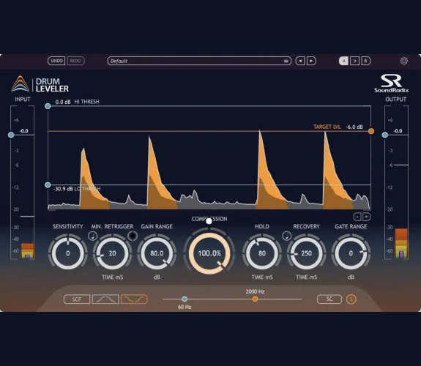Zoom out the waveform display
This screenshot has width=421, height=366.
[x=357, y=217]
